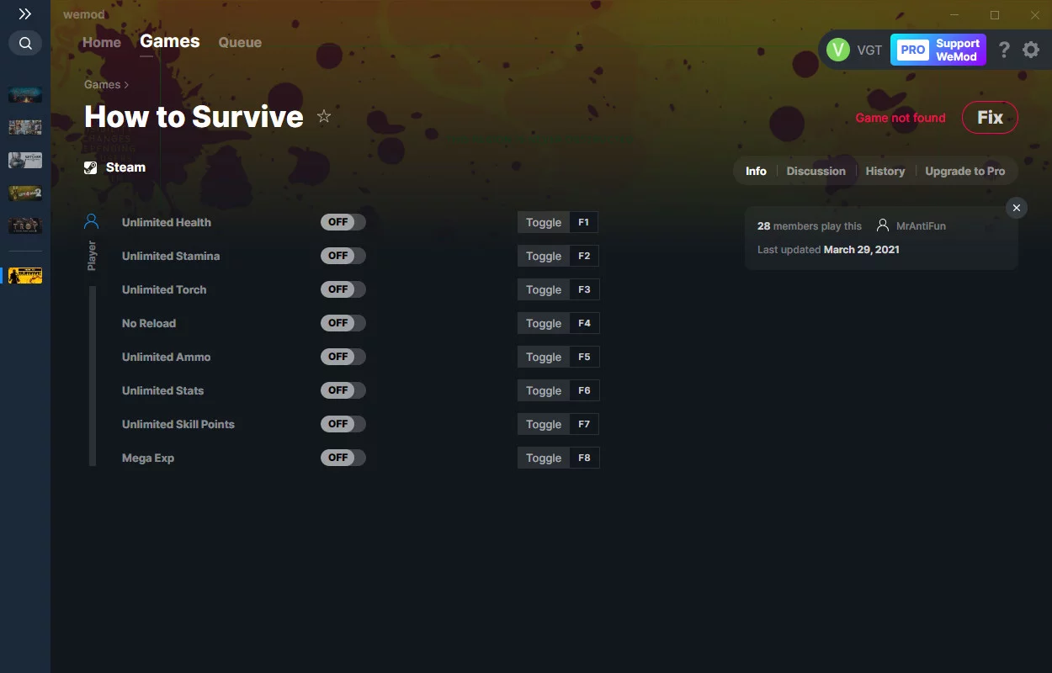Open the Upgrade to Pro tab
This screenshot has height=673, width=1052.
click(965, 171)
